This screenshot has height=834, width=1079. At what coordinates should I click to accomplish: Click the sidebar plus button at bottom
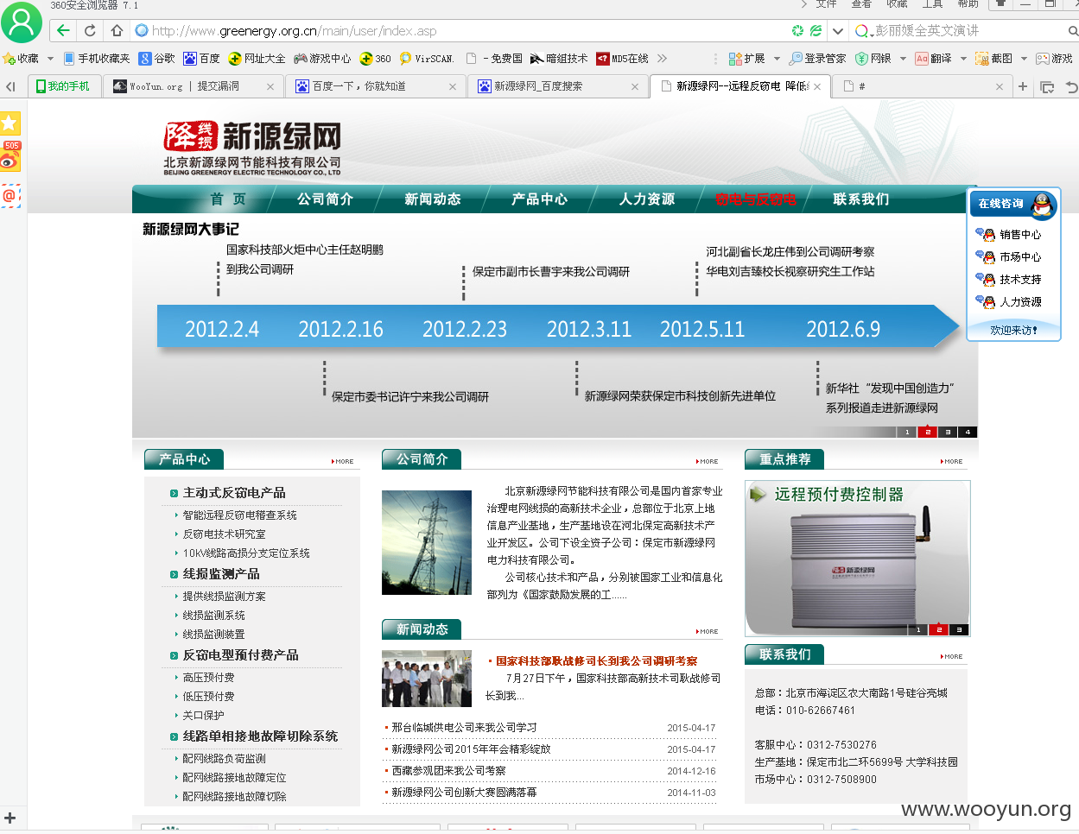pos(10,817)
